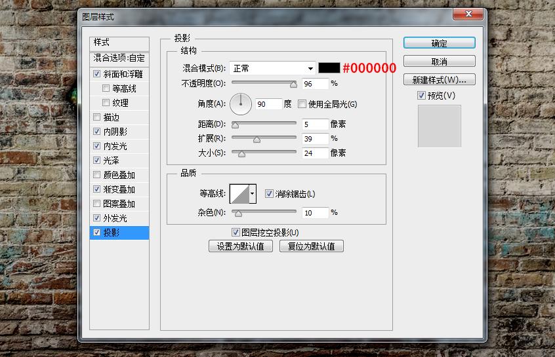Click the 距离 slider handle

(x=235, y=124)
